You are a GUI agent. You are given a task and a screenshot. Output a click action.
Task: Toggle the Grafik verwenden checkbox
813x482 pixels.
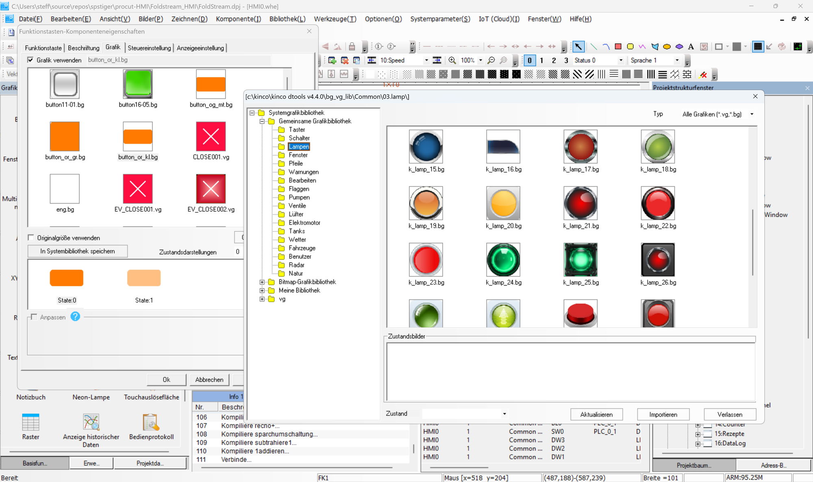(30, 60)
